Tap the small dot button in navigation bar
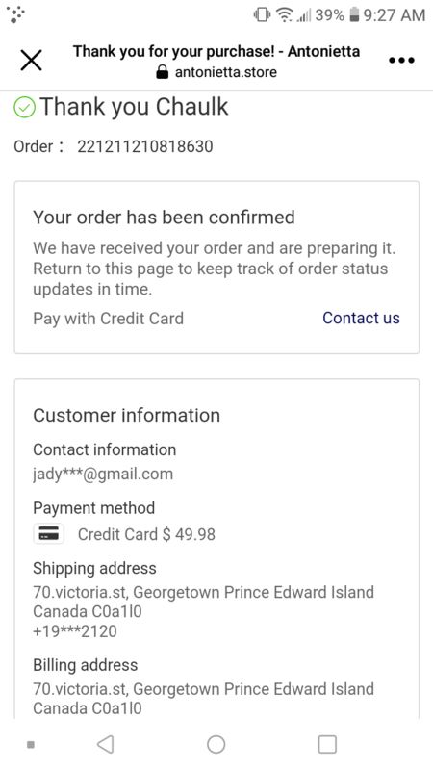This screenshot has width=433, height=770. pyautogui.click(x=31, y=744)
